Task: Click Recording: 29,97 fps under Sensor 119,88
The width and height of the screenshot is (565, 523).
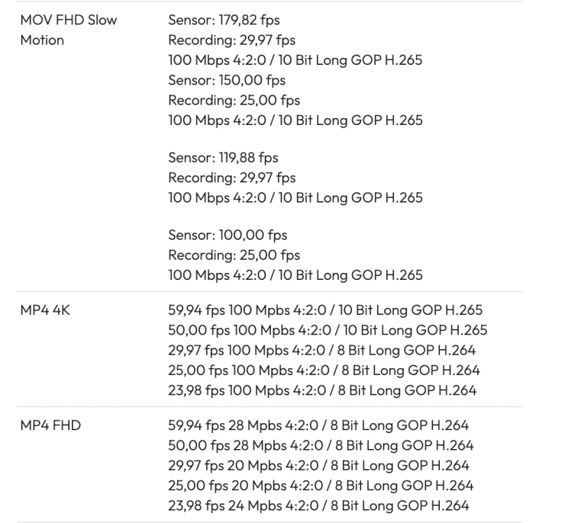Action: point(231,178)
